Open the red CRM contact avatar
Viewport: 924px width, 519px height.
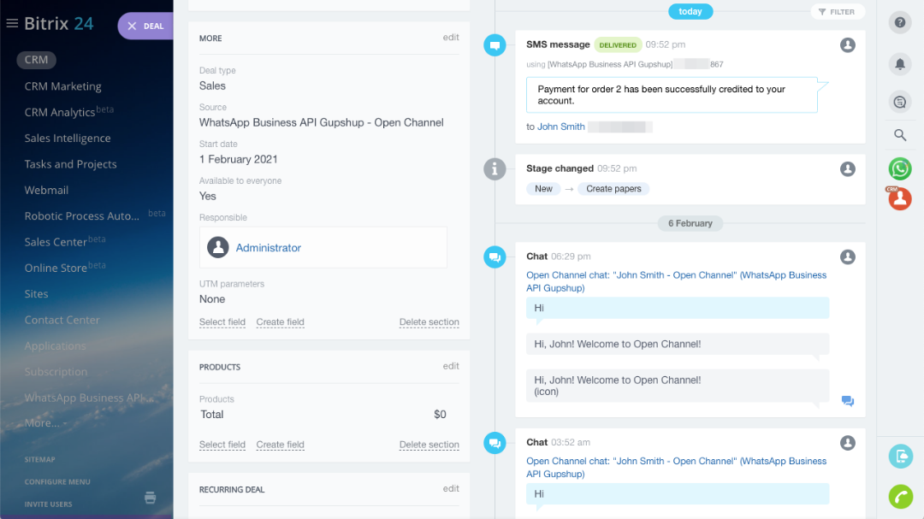coord(900,199)
